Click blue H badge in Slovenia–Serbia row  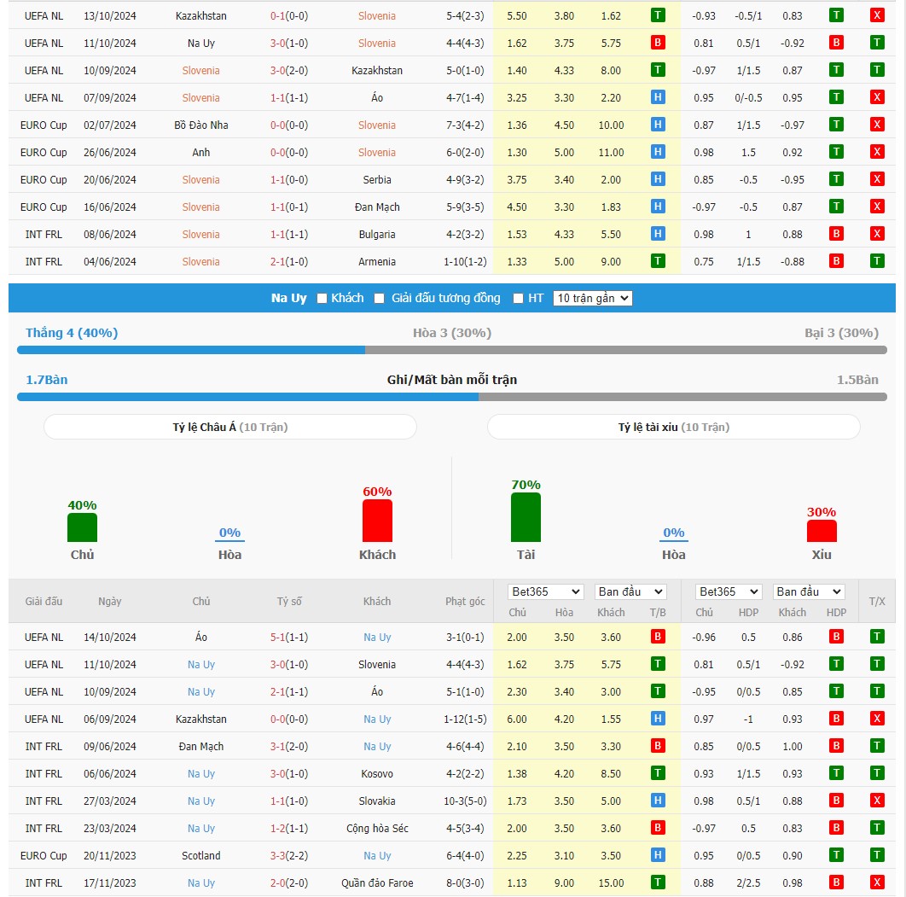coord(658,179)
